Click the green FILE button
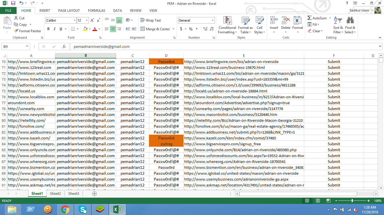Viewport: 384px width, 215px height. click(8, 11)
